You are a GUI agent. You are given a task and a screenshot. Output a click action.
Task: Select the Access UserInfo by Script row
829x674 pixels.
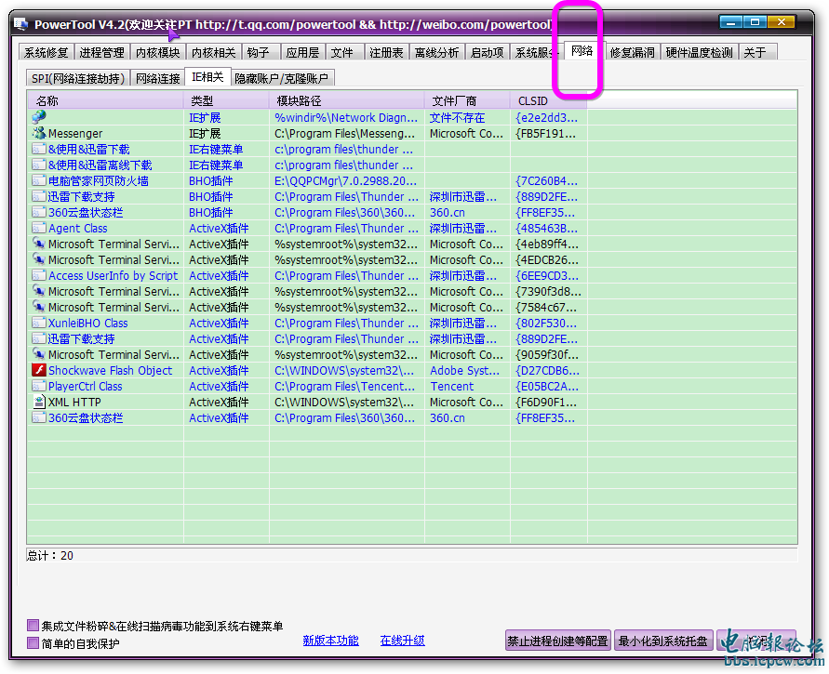(113, 276)
